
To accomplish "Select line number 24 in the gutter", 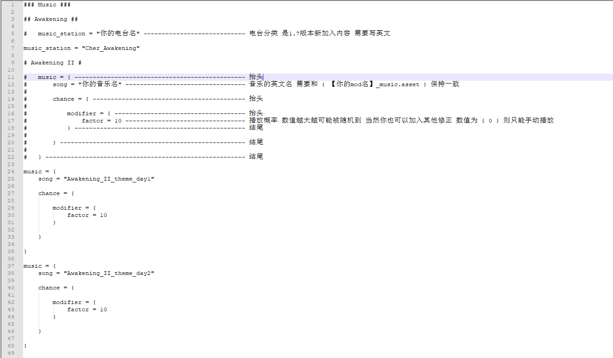I will pyautogui.click(x=11, y=172).
